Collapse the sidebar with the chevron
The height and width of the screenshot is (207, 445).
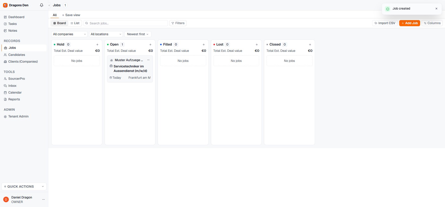point(49,5)
